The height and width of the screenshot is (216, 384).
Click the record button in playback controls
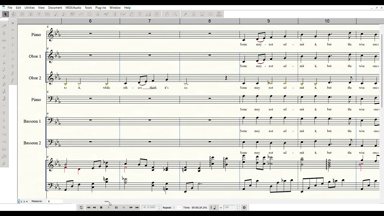click(x=124, y=207)
